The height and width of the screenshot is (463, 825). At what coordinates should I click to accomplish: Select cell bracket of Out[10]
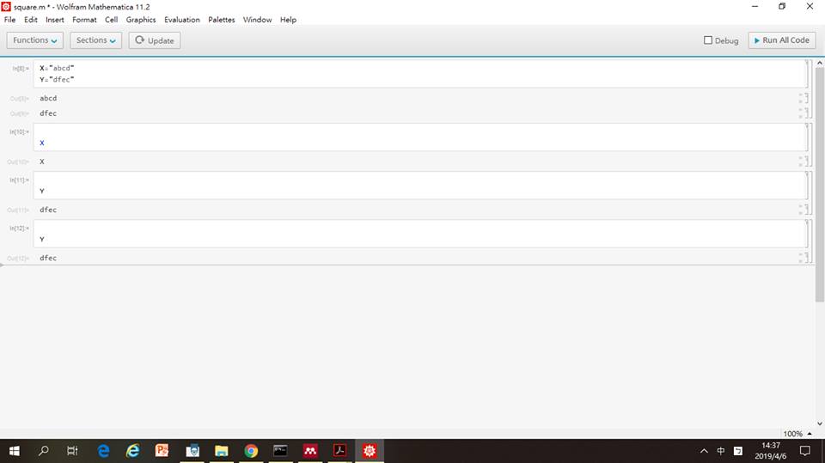[805, 161]
